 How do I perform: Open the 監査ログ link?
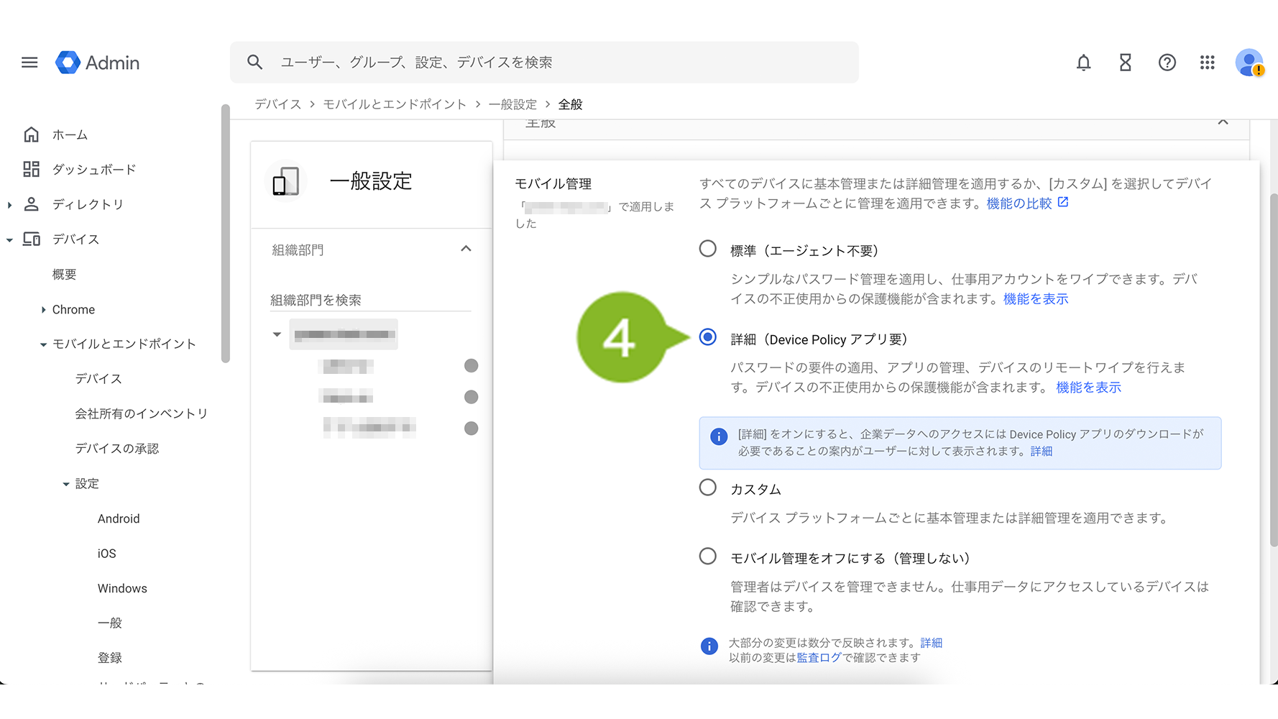tap(819, 658)
